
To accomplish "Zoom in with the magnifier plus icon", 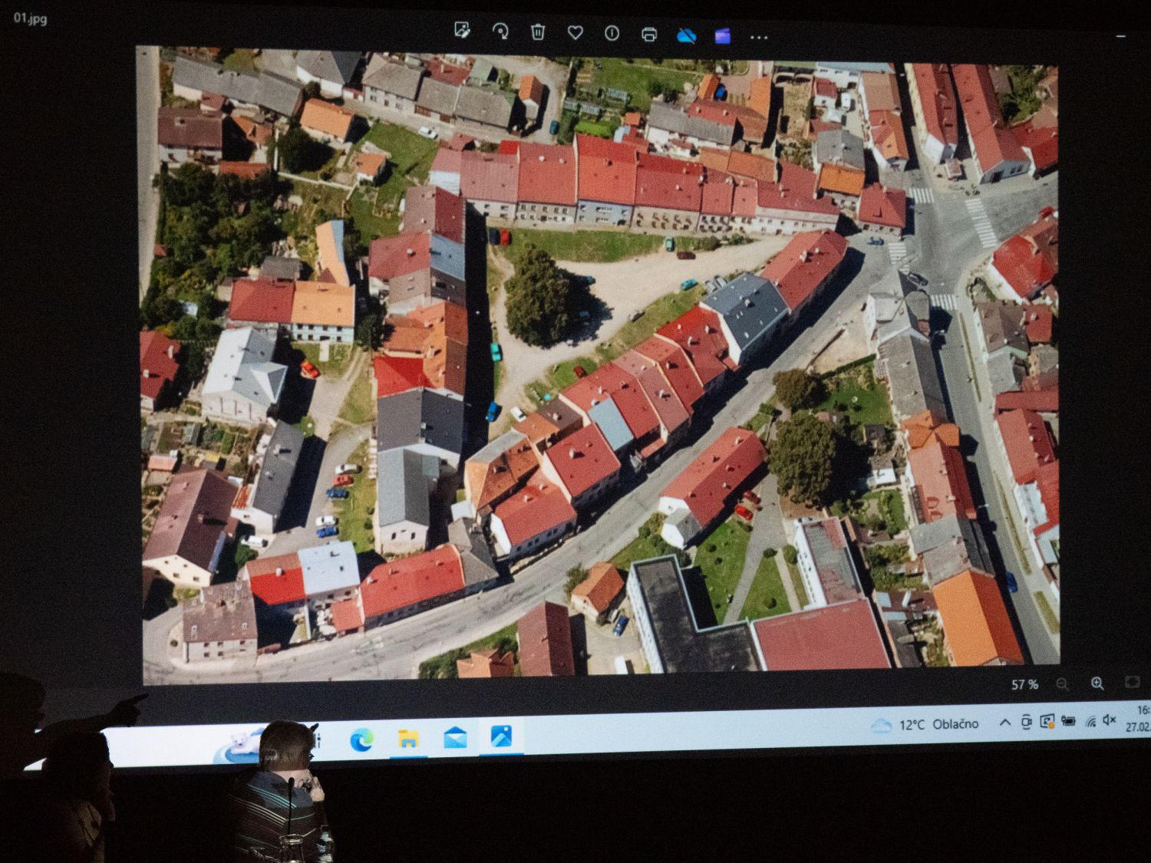I will (x=1097, y=683).
